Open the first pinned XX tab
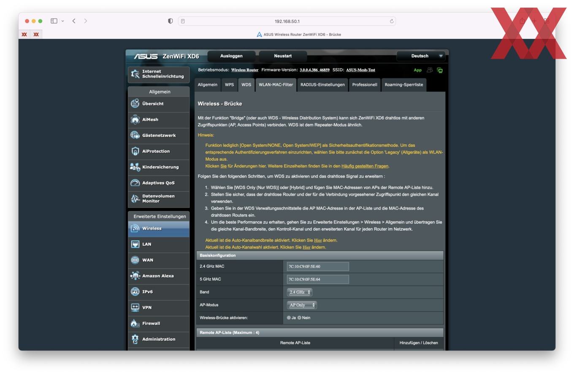This screenshot has height=375, width=574. [24, 35]
